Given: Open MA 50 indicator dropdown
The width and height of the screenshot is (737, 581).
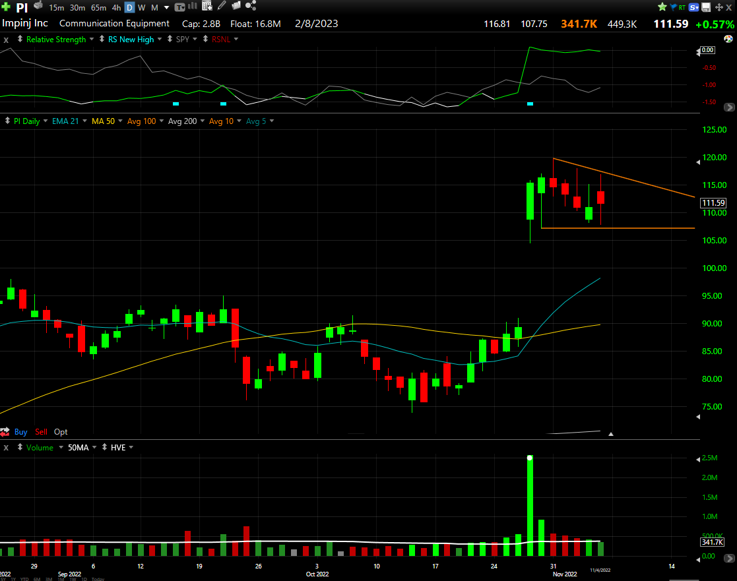Looking at the screenshot, I should [120, 121].
